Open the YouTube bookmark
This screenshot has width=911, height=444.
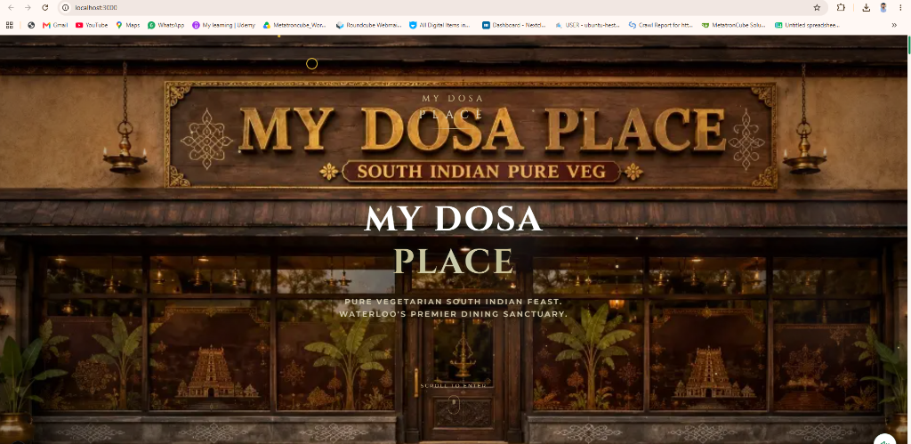click(x=92, y=25)
